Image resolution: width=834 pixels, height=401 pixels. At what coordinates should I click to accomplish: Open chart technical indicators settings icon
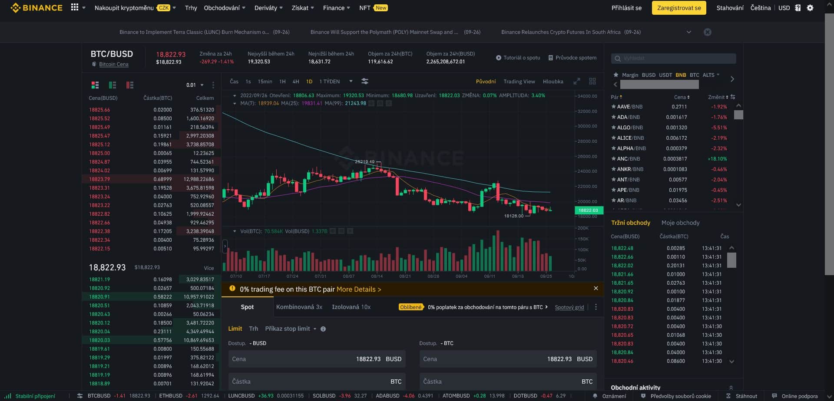coord(365,82)
